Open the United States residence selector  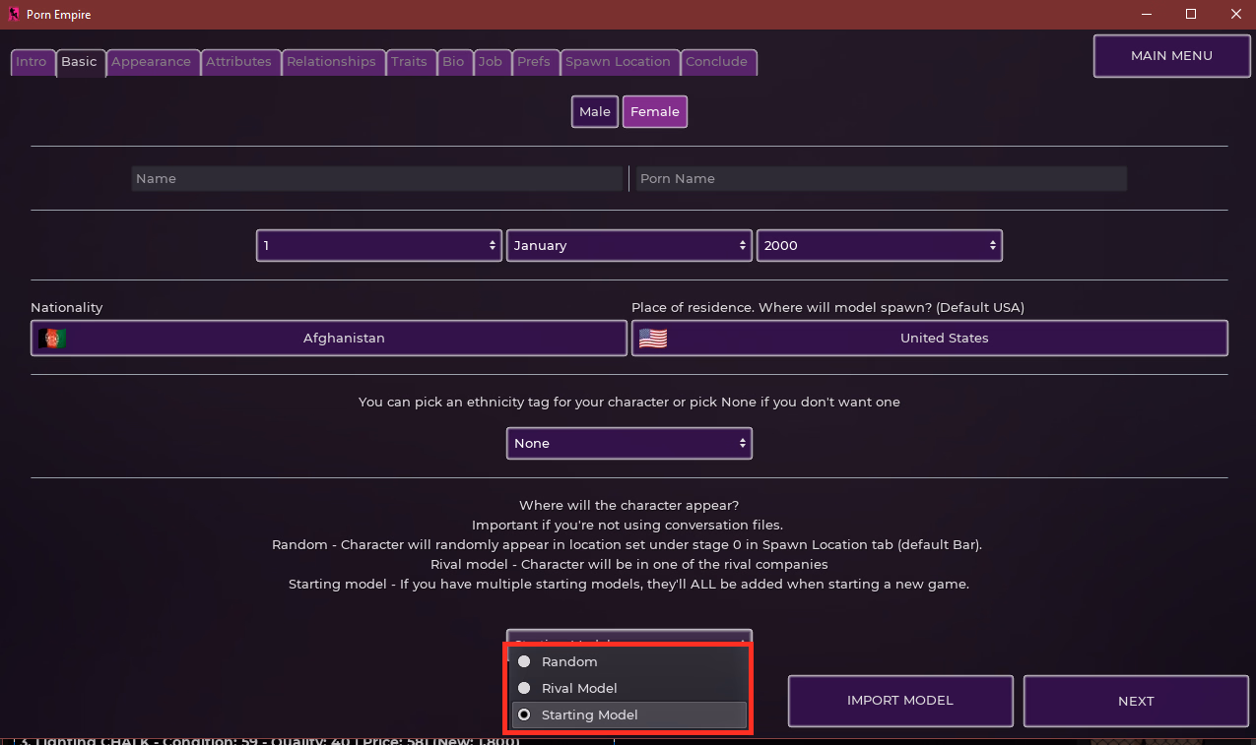(x=929, y=339)
